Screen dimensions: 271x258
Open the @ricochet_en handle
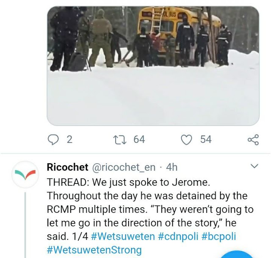pos(124,167)
